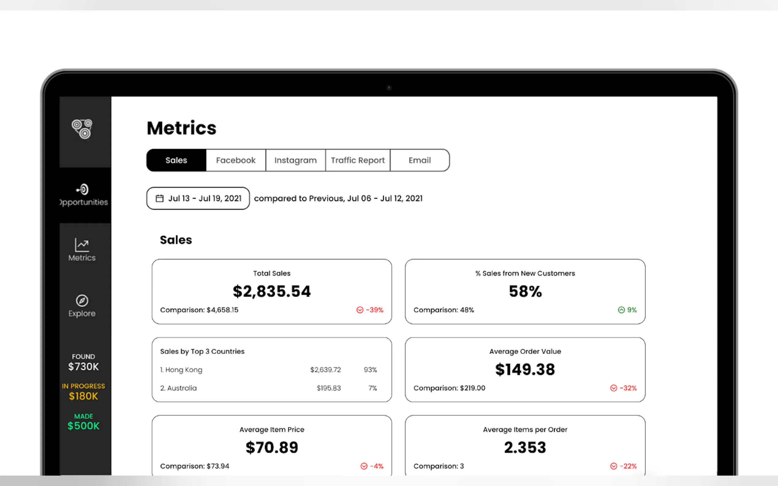Open the Metrics chart icon in sidebar

point(82,245)
